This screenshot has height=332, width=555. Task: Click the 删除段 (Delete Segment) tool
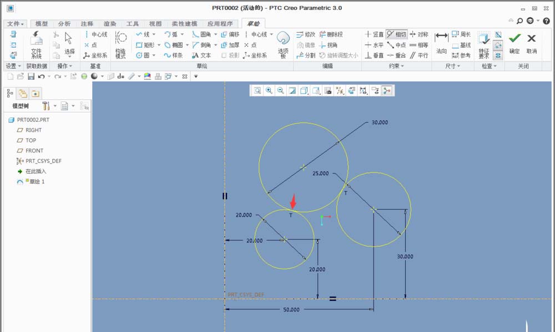(x=331, y=34)
